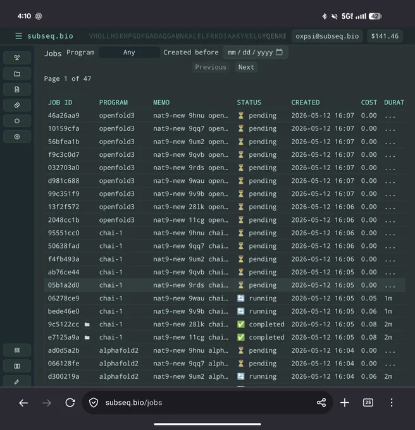
Task: Open job 13f2f572 with memo 28lk
Action: (x=225, y=207)
